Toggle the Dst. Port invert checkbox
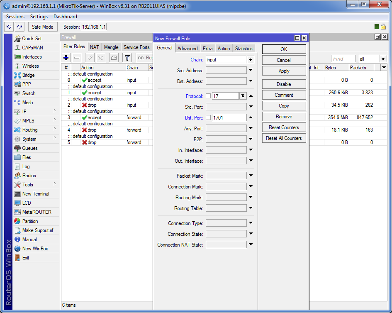The image size is (392, 313). coord(208,117)
